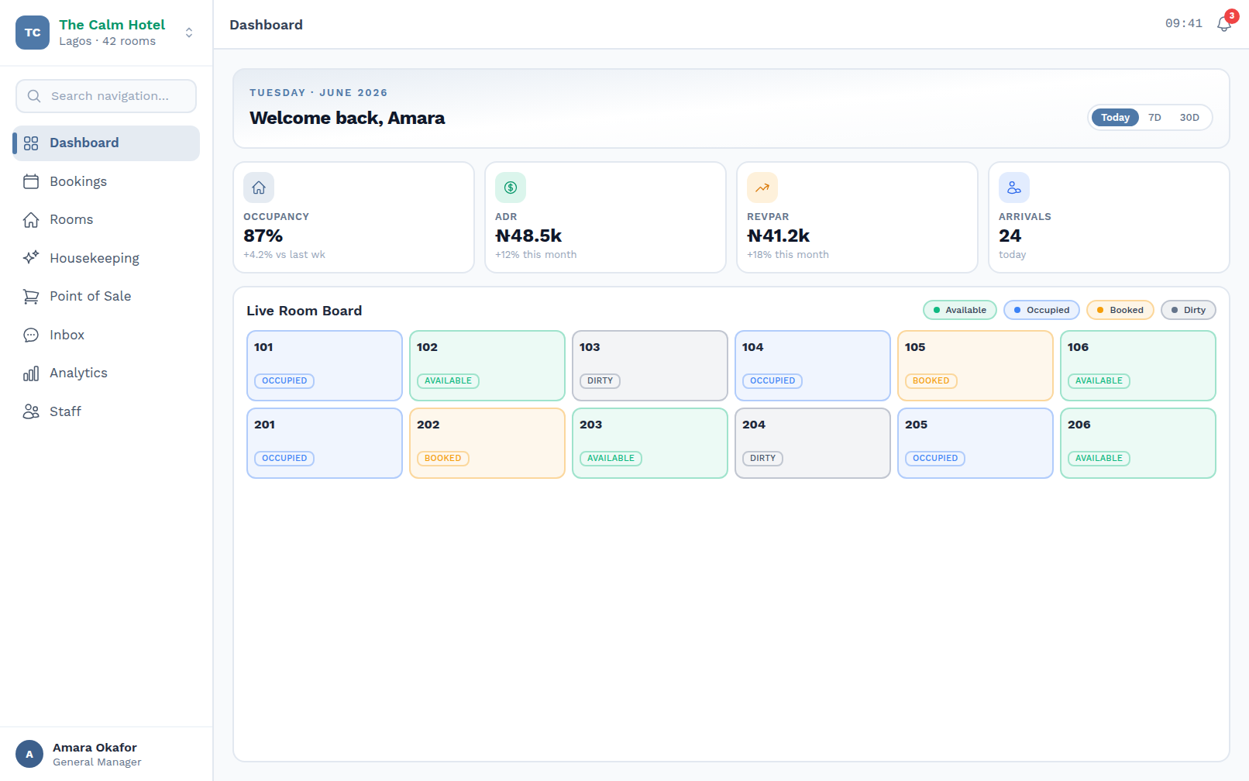Image resolution: width=1249 pixels, height=781 pixels.
Task: Click the search magnifier icon
Action: click(x=34, y=96)
